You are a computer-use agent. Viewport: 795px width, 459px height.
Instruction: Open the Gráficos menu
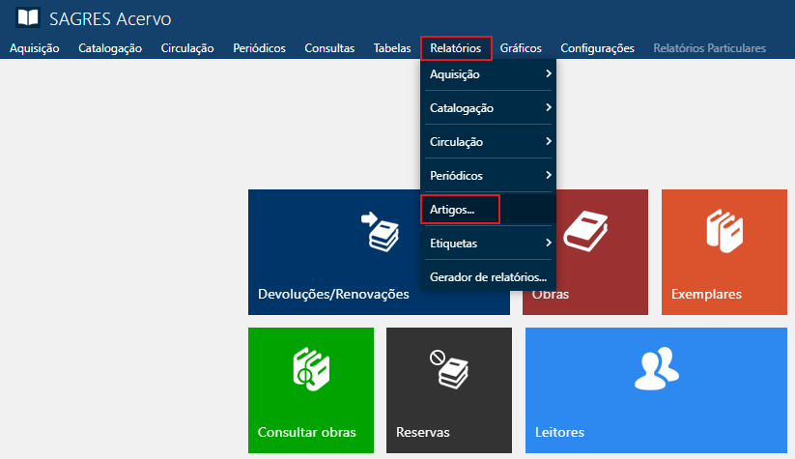coord(521,48)
